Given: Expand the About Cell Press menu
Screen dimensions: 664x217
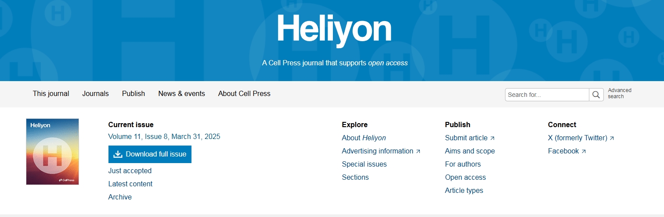Looking at the screenshot, I should tap(244, 93).
